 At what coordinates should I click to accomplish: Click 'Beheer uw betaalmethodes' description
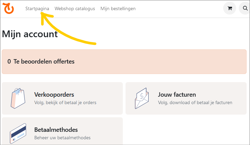click(x=62, y=138)
